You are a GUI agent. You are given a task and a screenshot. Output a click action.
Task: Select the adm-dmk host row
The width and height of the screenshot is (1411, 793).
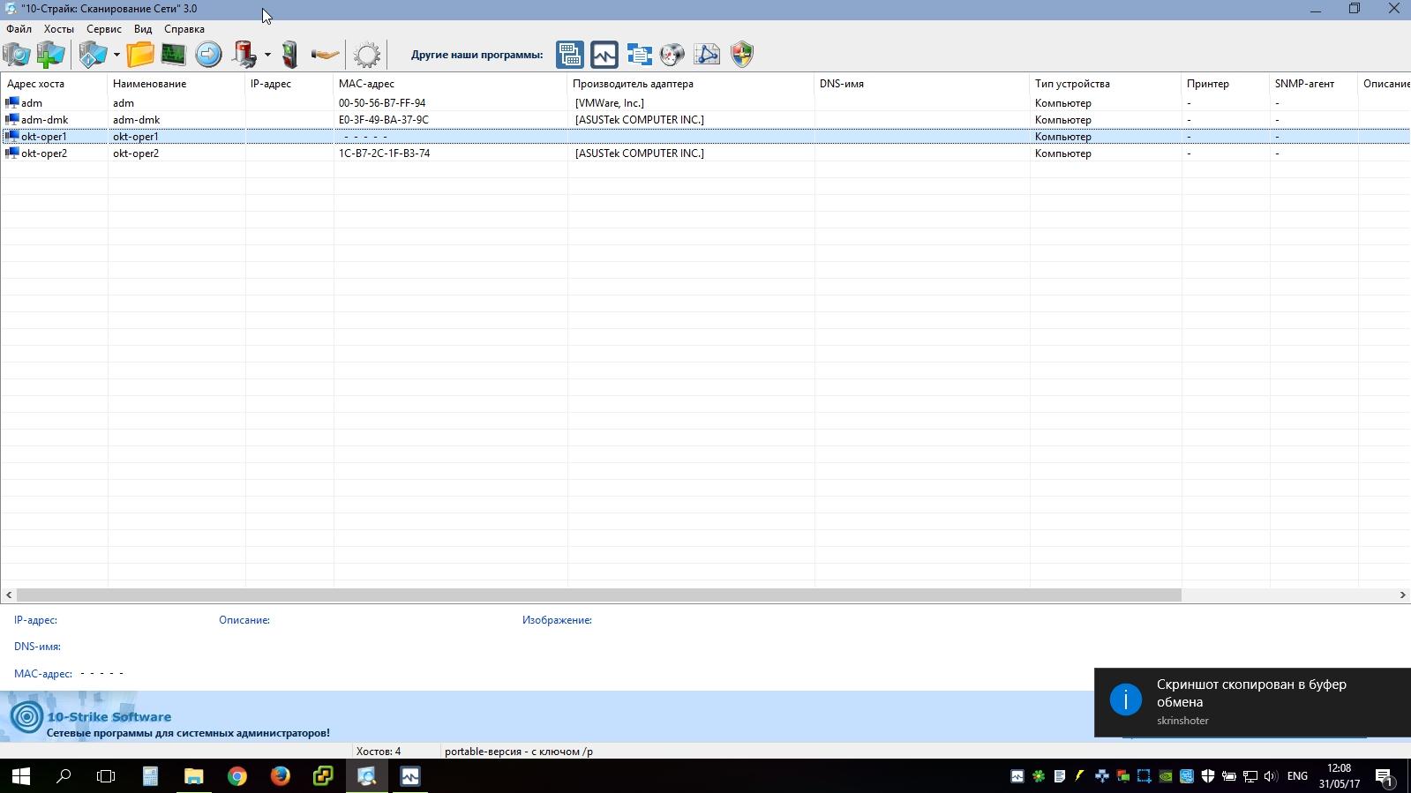pyautogui.click(x=705, y=120)
